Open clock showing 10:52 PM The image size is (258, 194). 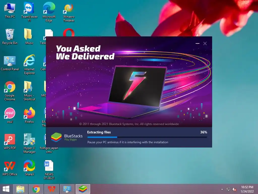[247, 189]
